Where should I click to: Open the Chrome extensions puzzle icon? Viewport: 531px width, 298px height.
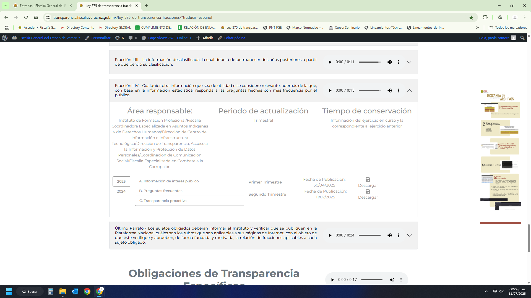tap(485, 17)
